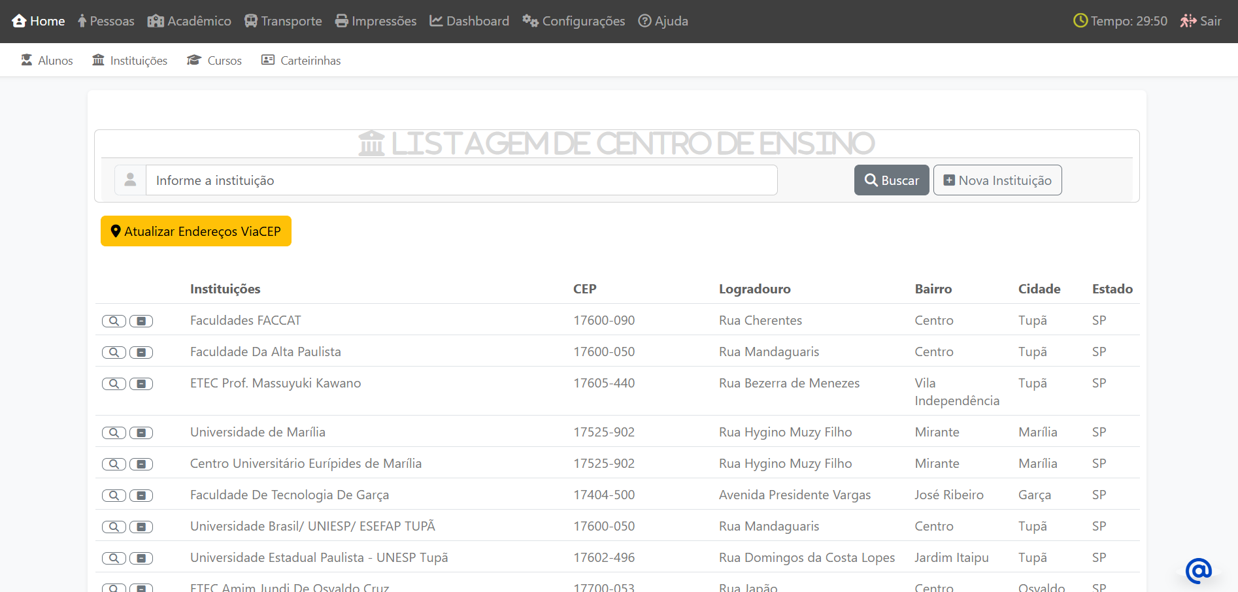Viewport: 1238px width, 592px height.
Task: Click edit icon for UNESP Tupã row
Action: tap(141, 558)
